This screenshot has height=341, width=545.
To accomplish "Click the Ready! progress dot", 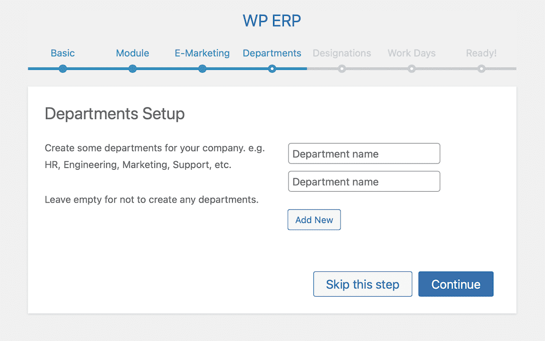I will click(481, 69).
